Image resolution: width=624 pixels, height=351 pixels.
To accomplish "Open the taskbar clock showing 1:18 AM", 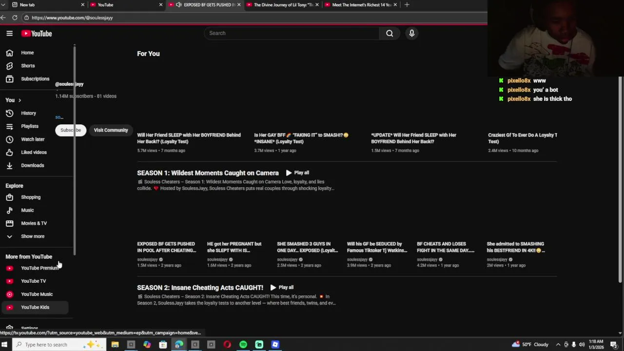I will (x=596, y=345).
